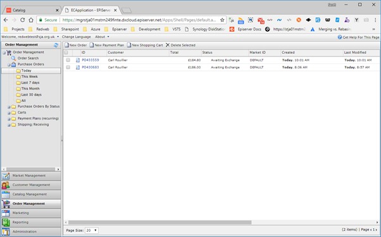Screen dimensions: 381x237
Task: Click Get Help For This Page icon
Action: pyautogui.click(x=340, y=37)
